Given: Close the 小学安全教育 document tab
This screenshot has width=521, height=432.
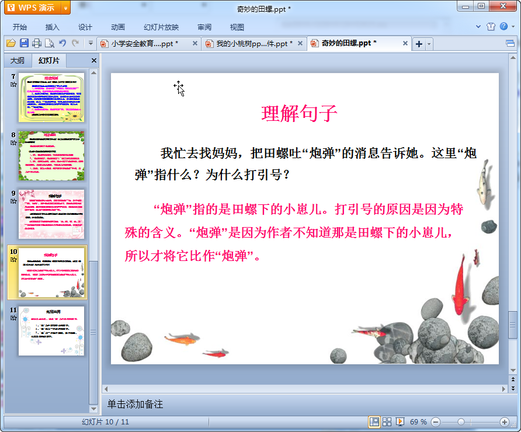Looking at the screenshot, I should tap(195, 43).
